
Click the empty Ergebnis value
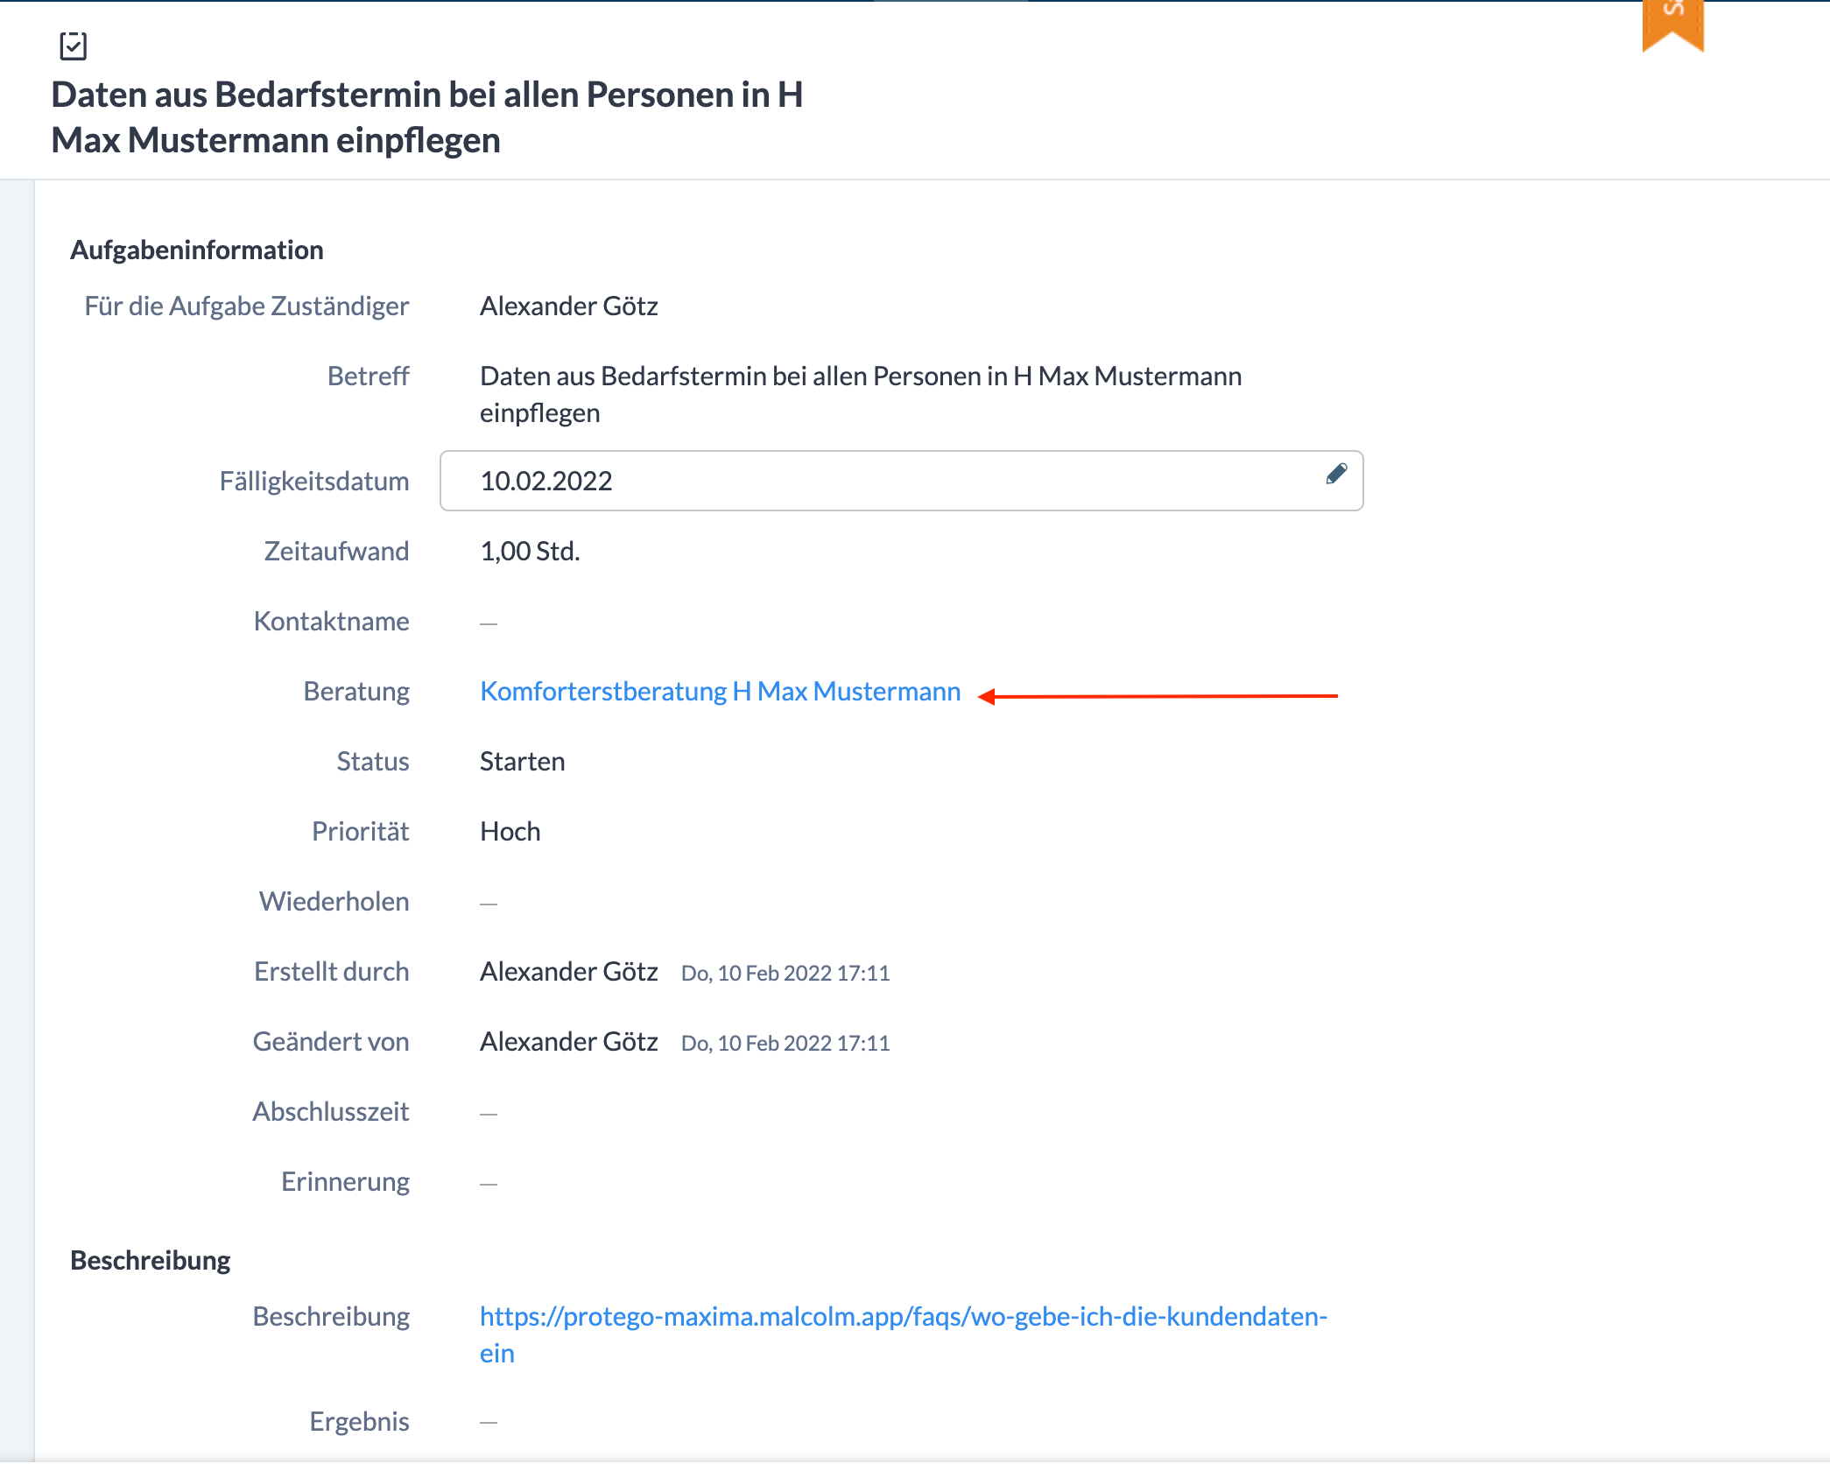pos(489,1424)
